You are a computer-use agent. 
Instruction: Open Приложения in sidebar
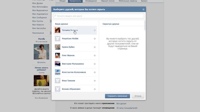(x=38, y=33)
